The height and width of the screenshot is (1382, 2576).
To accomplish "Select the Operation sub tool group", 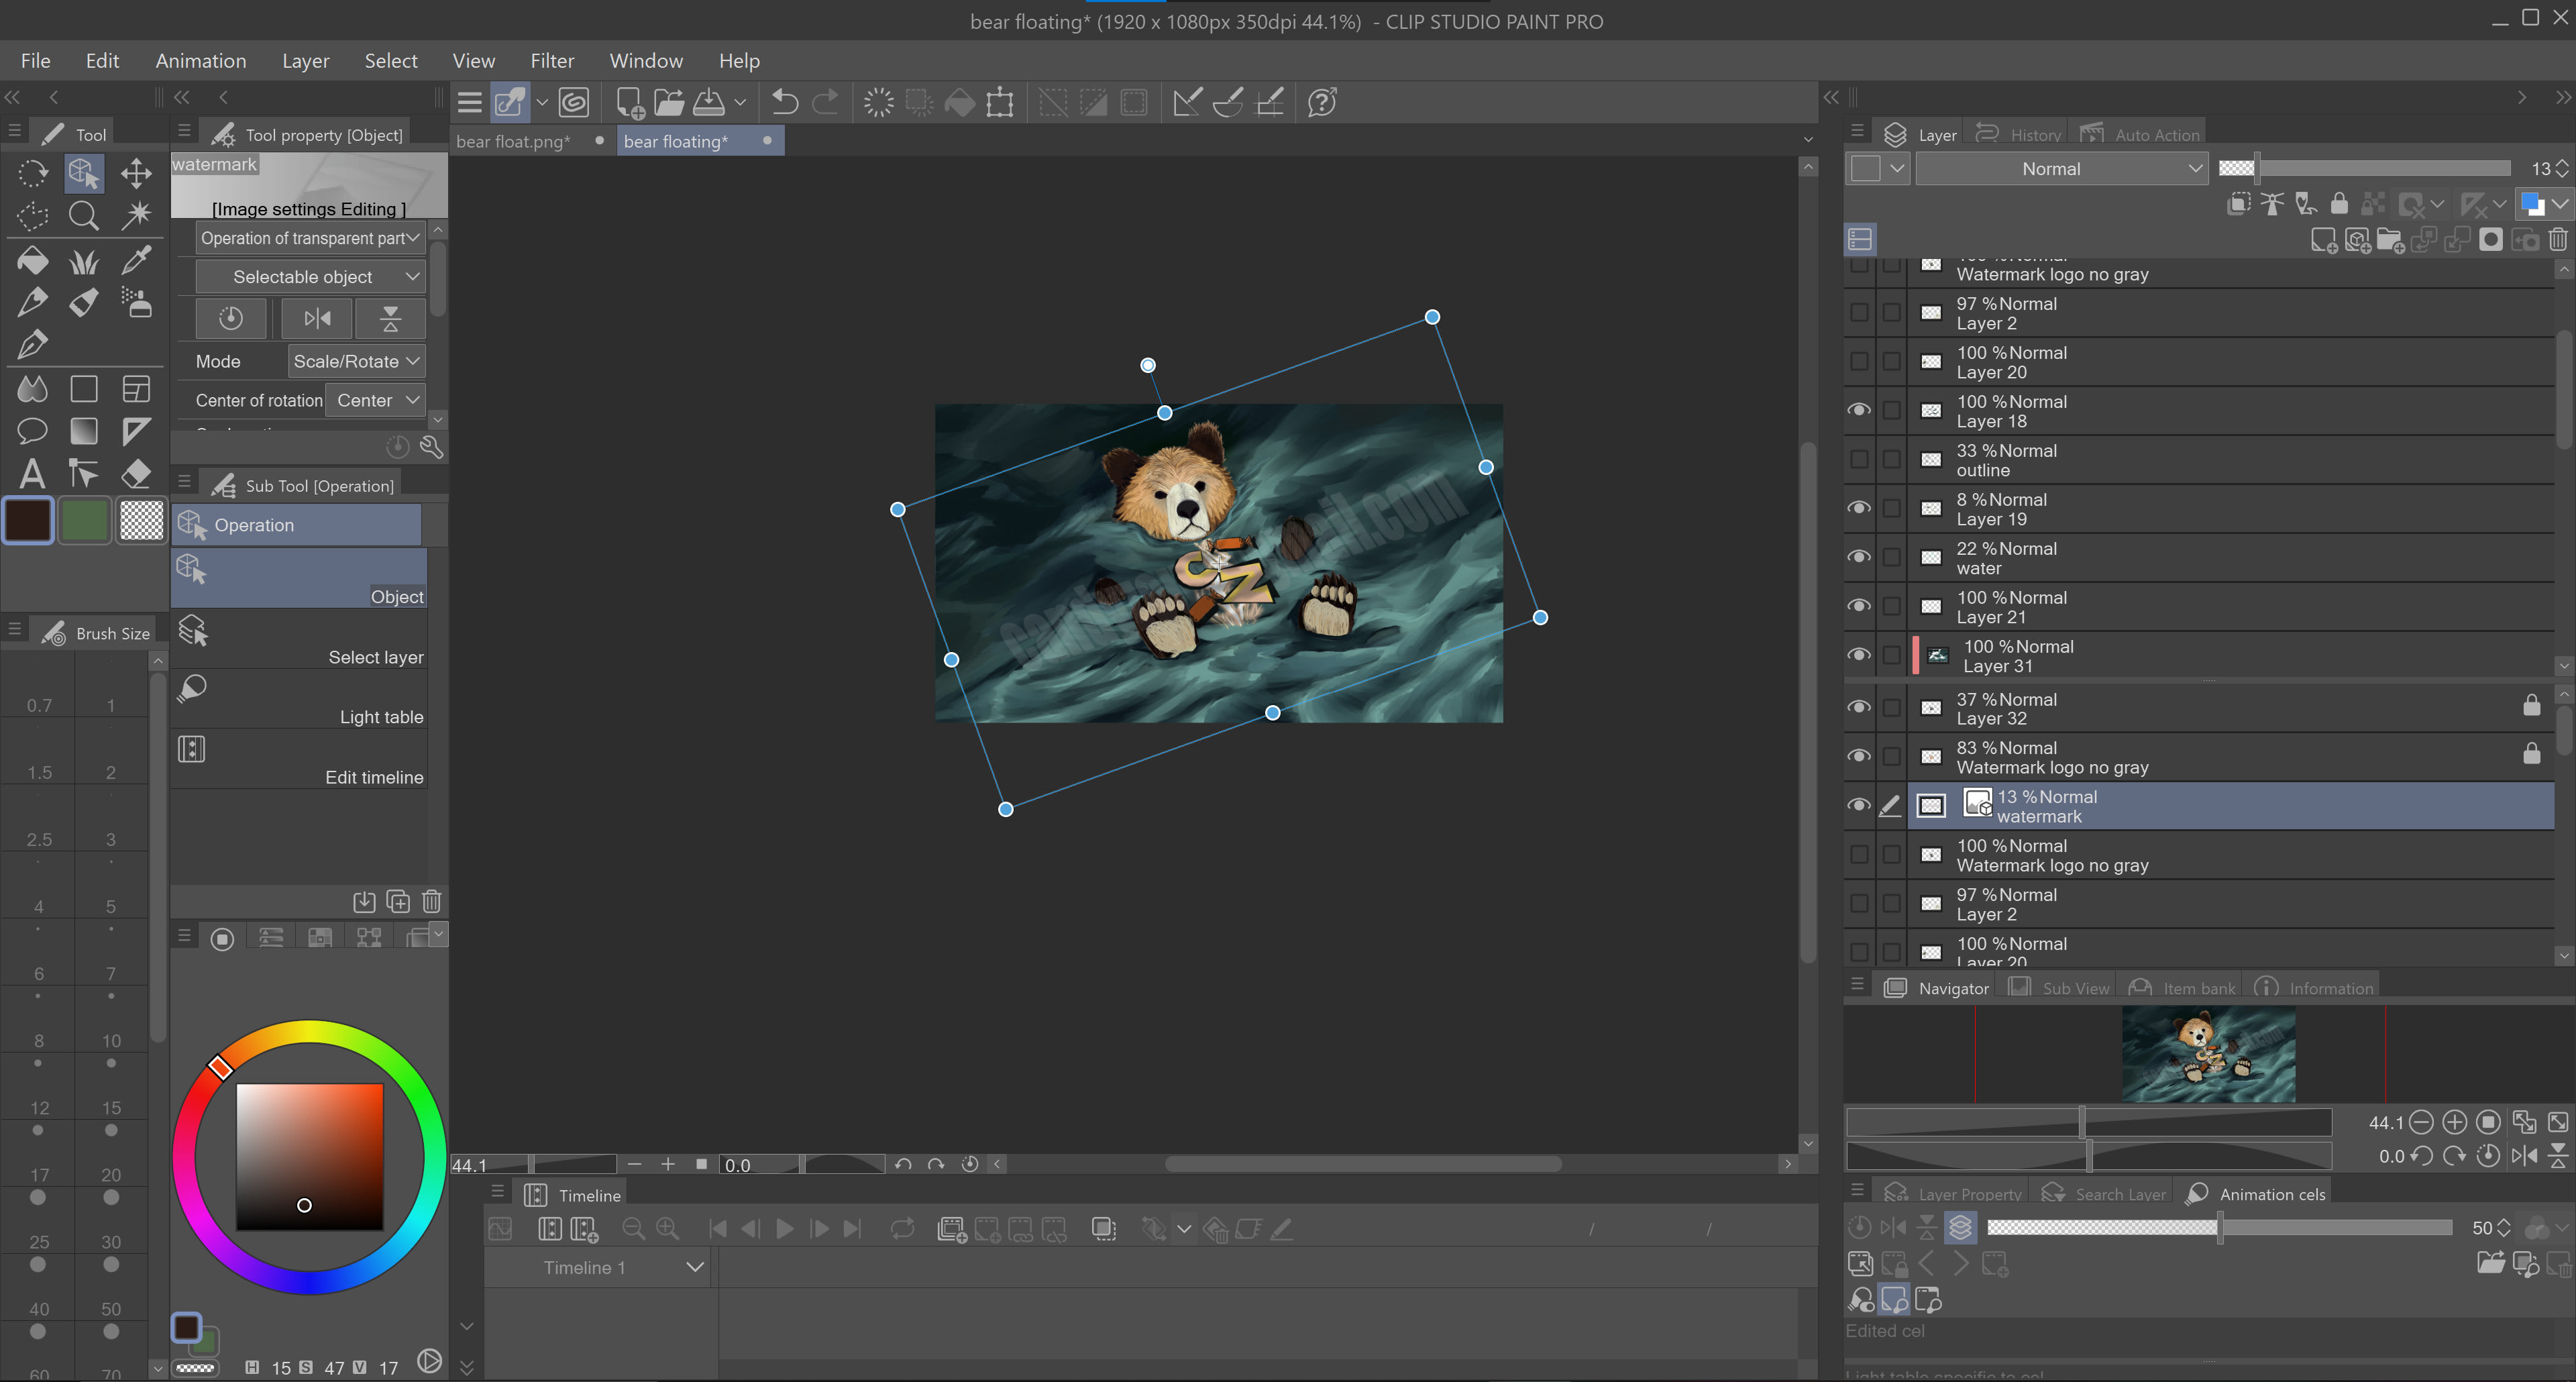I will [x=296, y=525].
